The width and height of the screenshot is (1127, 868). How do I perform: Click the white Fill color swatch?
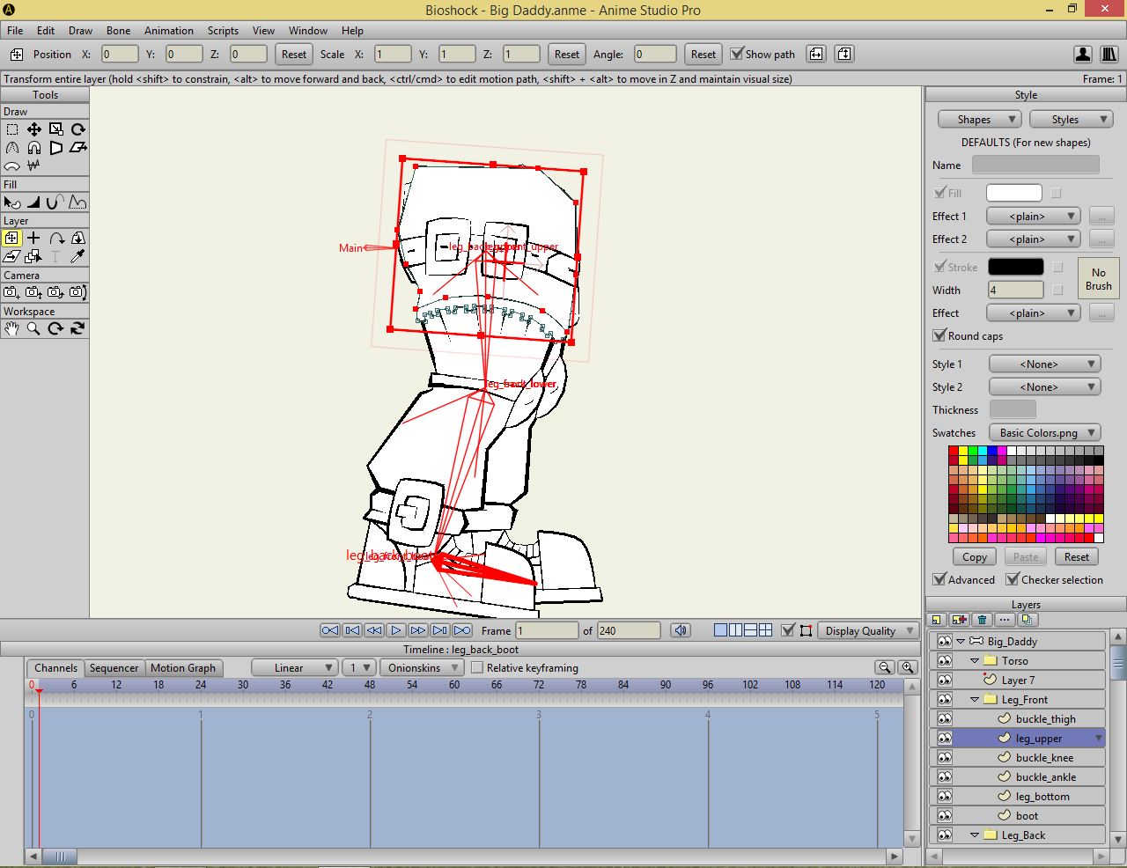point(1014,193)
